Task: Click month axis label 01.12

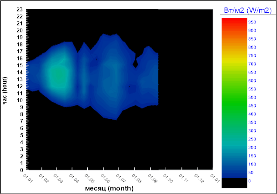Action: [199, 178]
